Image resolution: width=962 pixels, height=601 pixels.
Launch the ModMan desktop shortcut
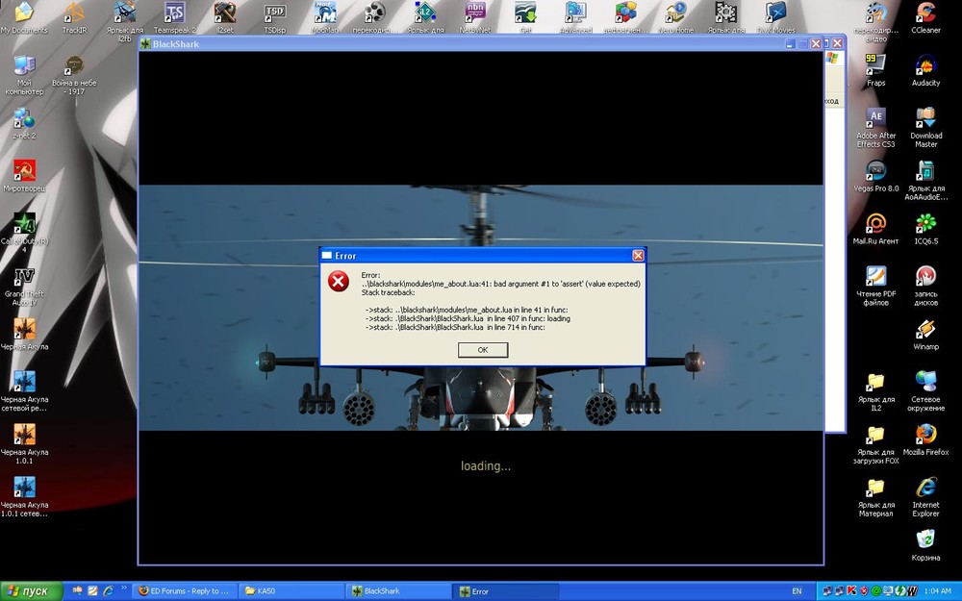(325, 17)
